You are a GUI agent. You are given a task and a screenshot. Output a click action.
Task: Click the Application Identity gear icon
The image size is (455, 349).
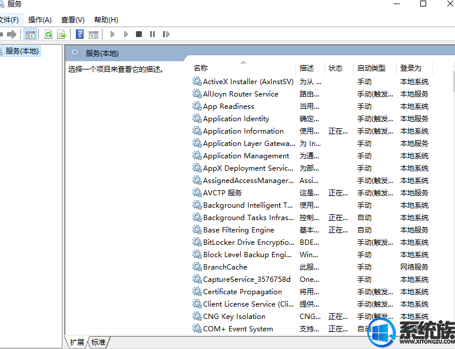pos(197,118)
